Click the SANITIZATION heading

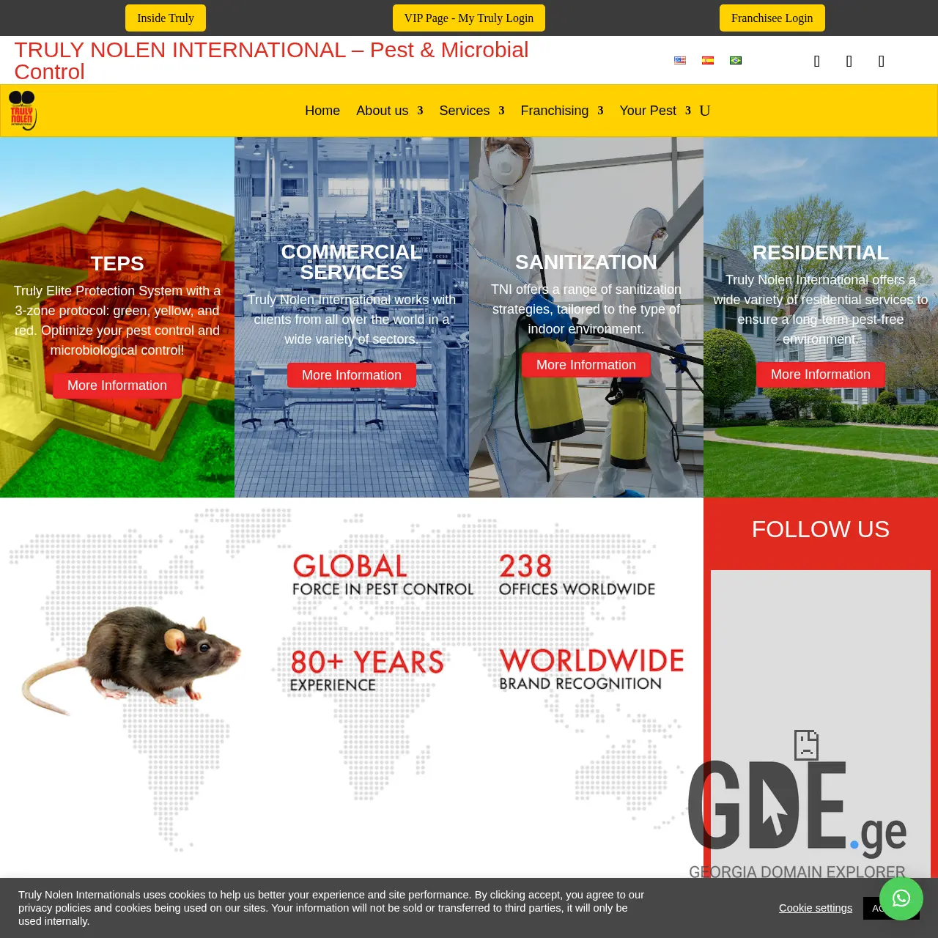(x=586, y=262)
